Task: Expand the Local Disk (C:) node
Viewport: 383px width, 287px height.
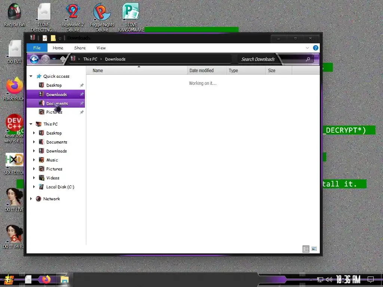Action: tap(34, 187)
